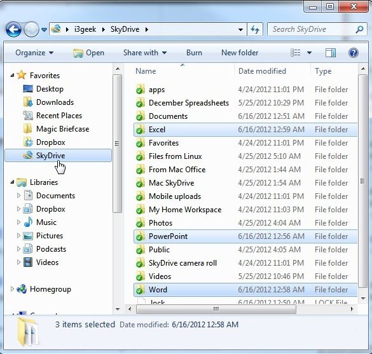Expand the chevron after i3geek in breadcrumb
Screen dimensions: 372x354
tap(104, 29)
